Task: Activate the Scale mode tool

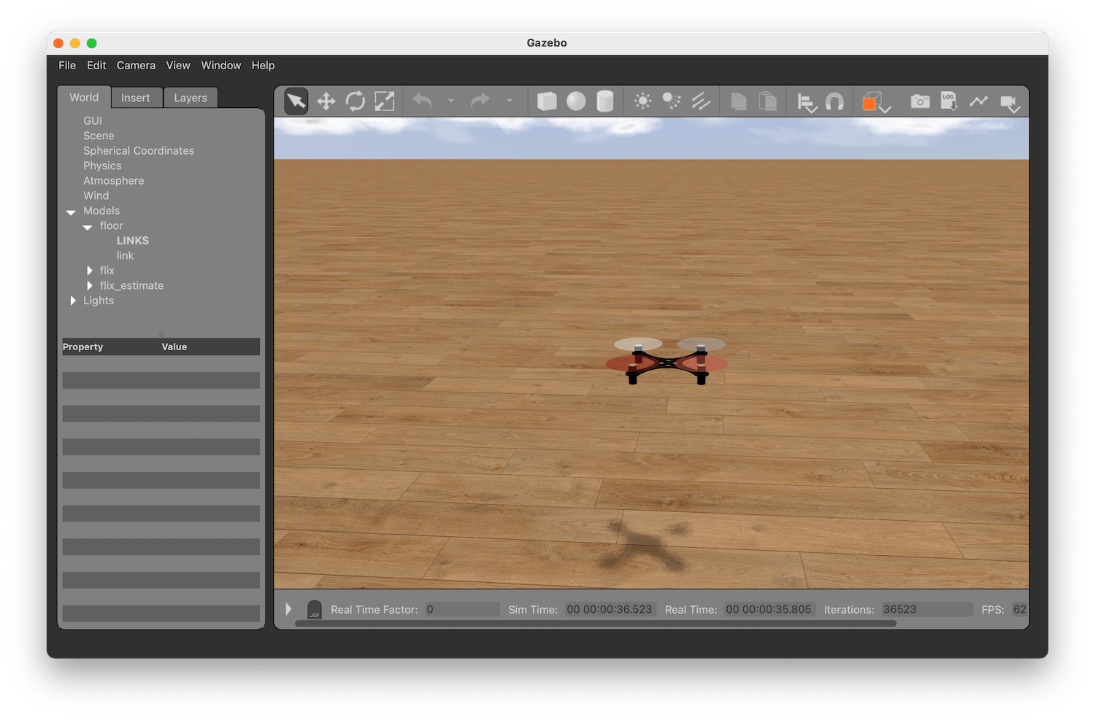Action: point(384,101)
